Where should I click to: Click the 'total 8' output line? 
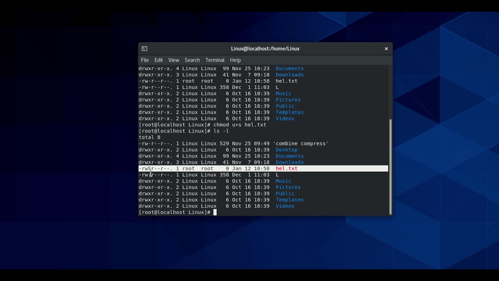pos(150,137)
